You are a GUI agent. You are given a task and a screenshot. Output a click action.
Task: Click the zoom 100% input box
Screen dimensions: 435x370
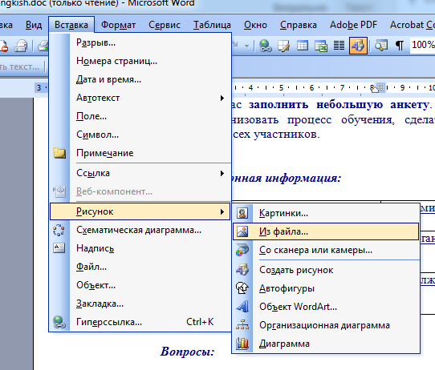point(422,45)
